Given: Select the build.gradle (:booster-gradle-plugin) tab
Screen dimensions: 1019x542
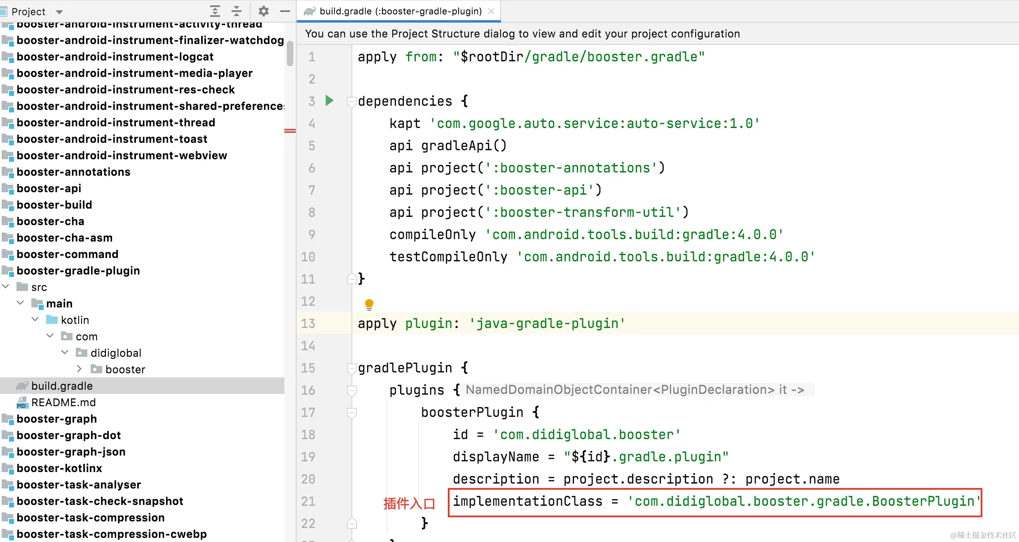Looking at the screenshot, I should (400, 11).
